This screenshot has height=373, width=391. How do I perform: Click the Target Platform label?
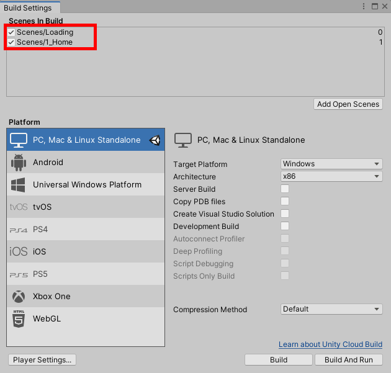(x=200, y=164)
